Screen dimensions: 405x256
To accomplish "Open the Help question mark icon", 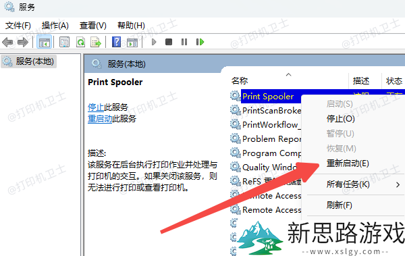I will tap(117, 42).
